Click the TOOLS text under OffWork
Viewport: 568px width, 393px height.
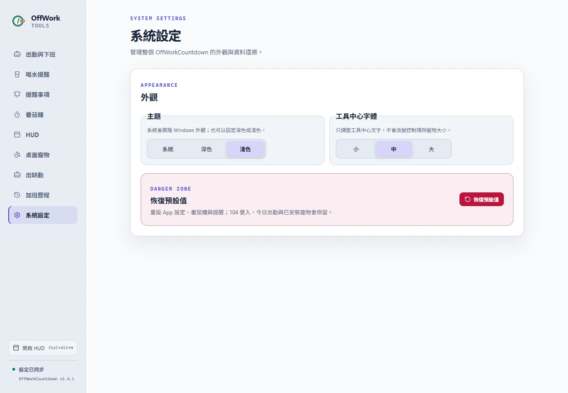click(x=40, y=26)
